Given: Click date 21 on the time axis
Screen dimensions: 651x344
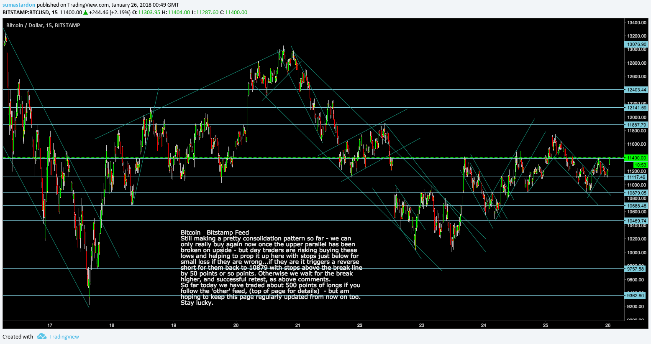Looking at the screenshot, I should pos(297,325).
